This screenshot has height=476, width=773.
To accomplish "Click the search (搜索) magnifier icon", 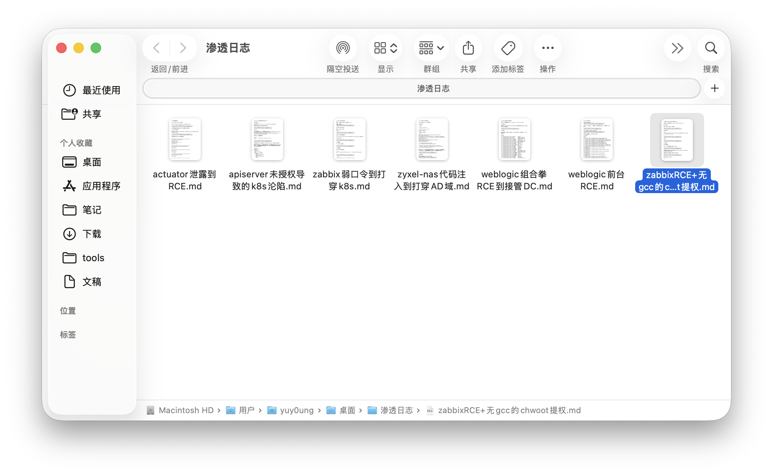I will [710, 48].
